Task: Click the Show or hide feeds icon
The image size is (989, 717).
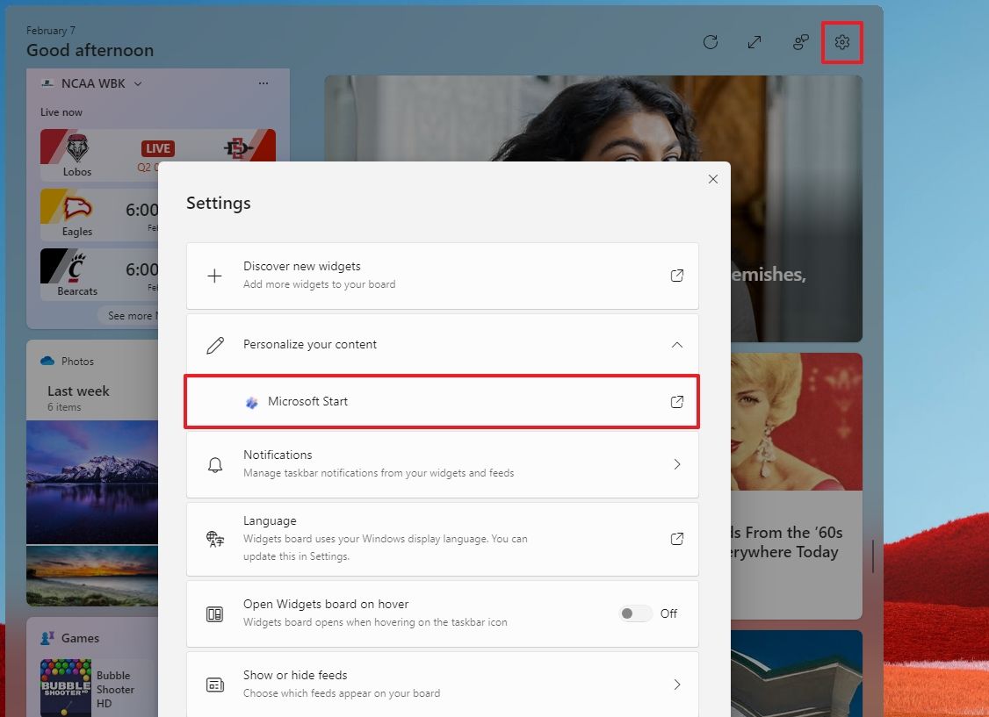Action: point(215,685)
